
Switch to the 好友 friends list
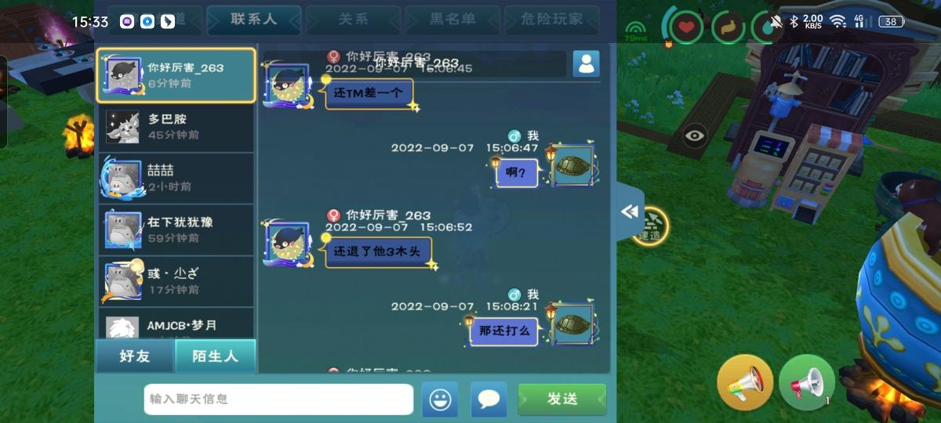[x=135, y=356]
